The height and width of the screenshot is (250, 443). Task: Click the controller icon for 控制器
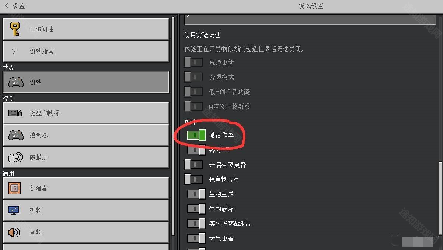click(15, 135)
